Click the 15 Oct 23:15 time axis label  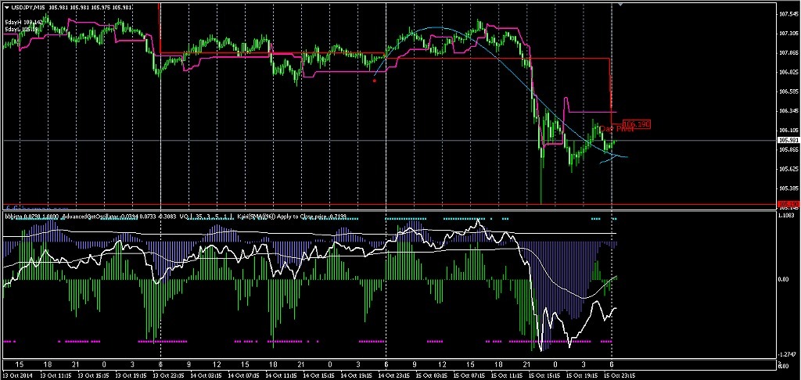point(608,375)
